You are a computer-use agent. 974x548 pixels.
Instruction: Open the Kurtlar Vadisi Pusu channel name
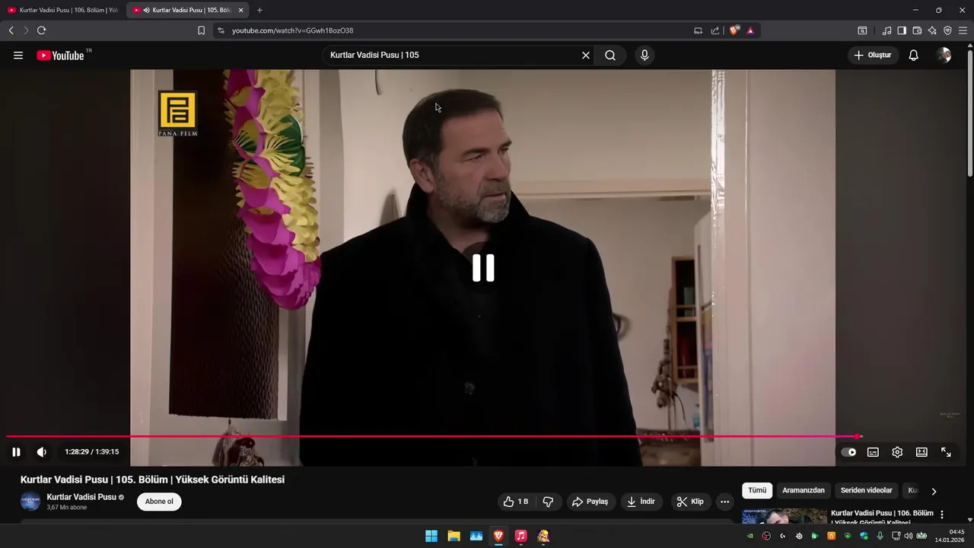(81, 497)
